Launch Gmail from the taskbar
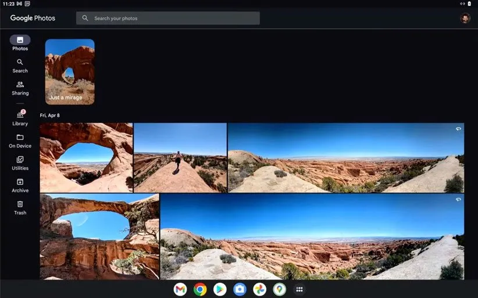The image size is (478, 298). tap(180, 289)
